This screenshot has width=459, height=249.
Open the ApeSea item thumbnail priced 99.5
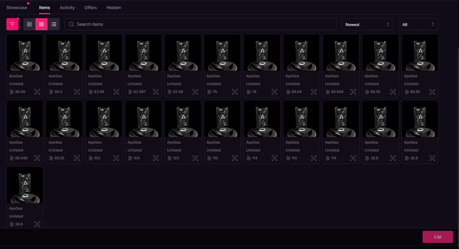point(64,52)
